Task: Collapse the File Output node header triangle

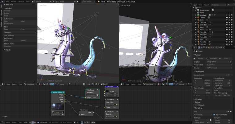Action: tap(86, 90)
